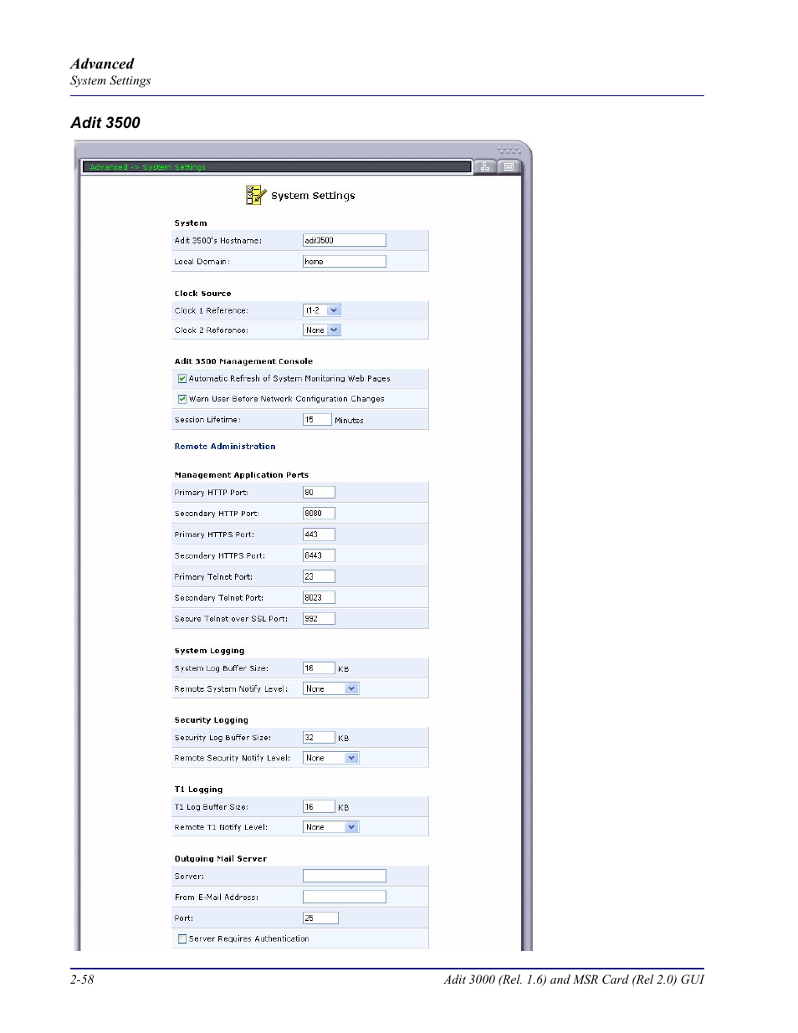Click the Security Log Buffer Size field
This screenshot has width=798, height=1033.
(x=319, y=738)
